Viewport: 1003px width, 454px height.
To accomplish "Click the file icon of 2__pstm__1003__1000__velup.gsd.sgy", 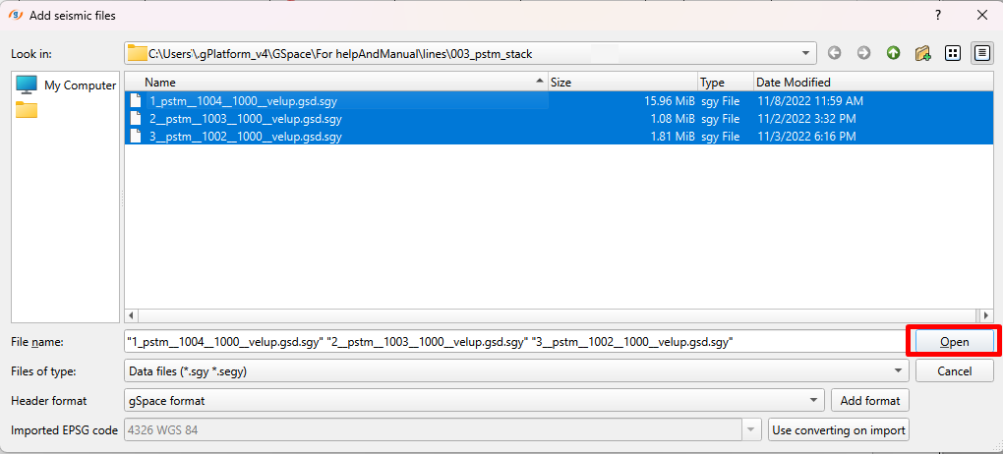I will tap(135, 118).
